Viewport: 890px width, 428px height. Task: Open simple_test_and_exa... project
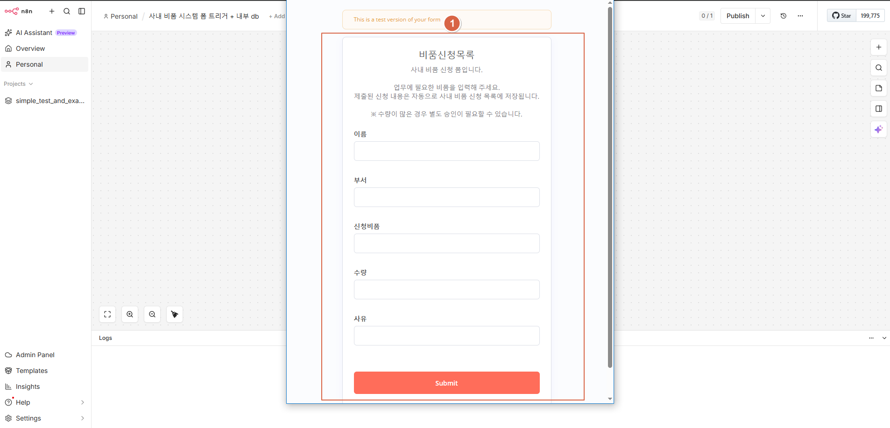45,101
